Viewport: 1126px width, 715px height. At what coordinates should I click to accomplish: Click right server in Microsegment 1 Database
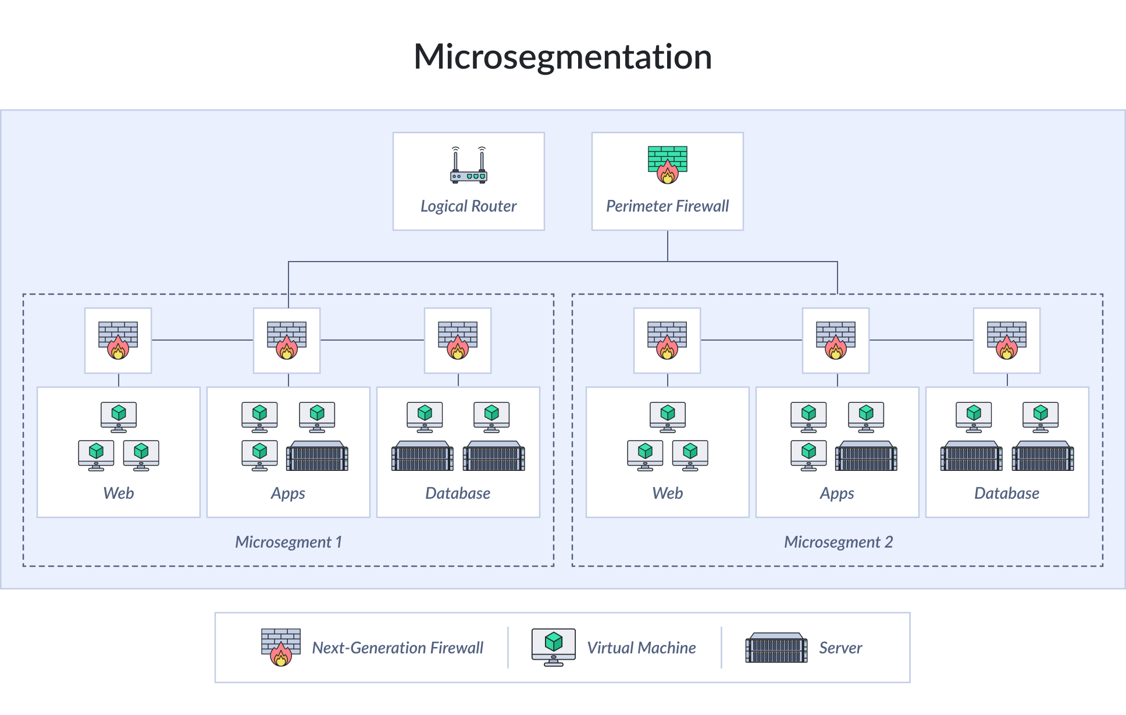pyautogui.click(x=494, y=456)
